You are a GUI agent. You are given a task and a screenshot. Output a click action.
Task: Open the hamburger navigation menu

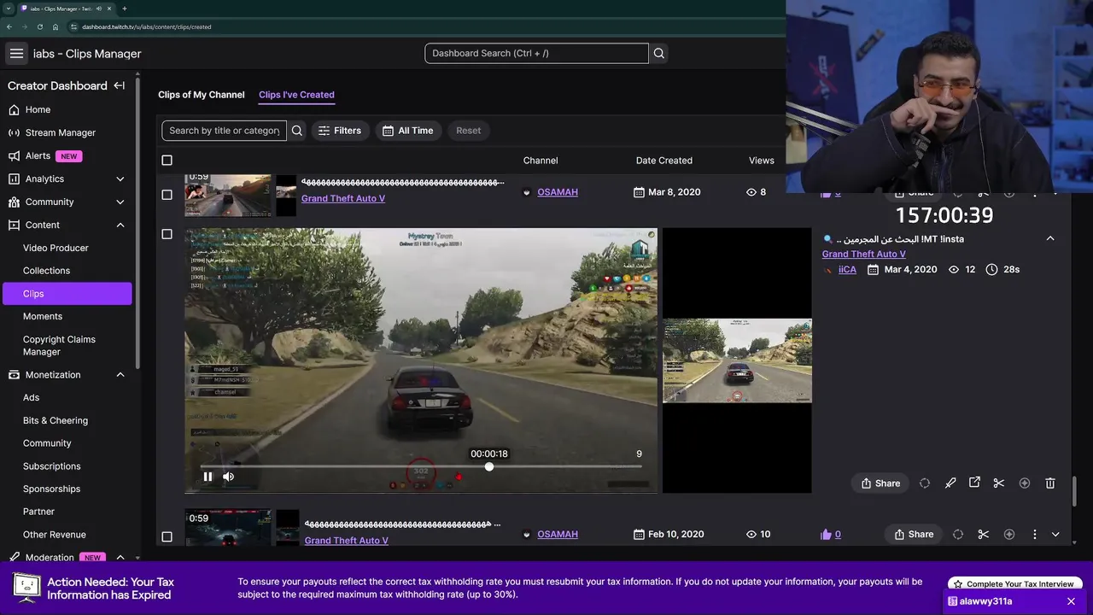tap(16, 54)
